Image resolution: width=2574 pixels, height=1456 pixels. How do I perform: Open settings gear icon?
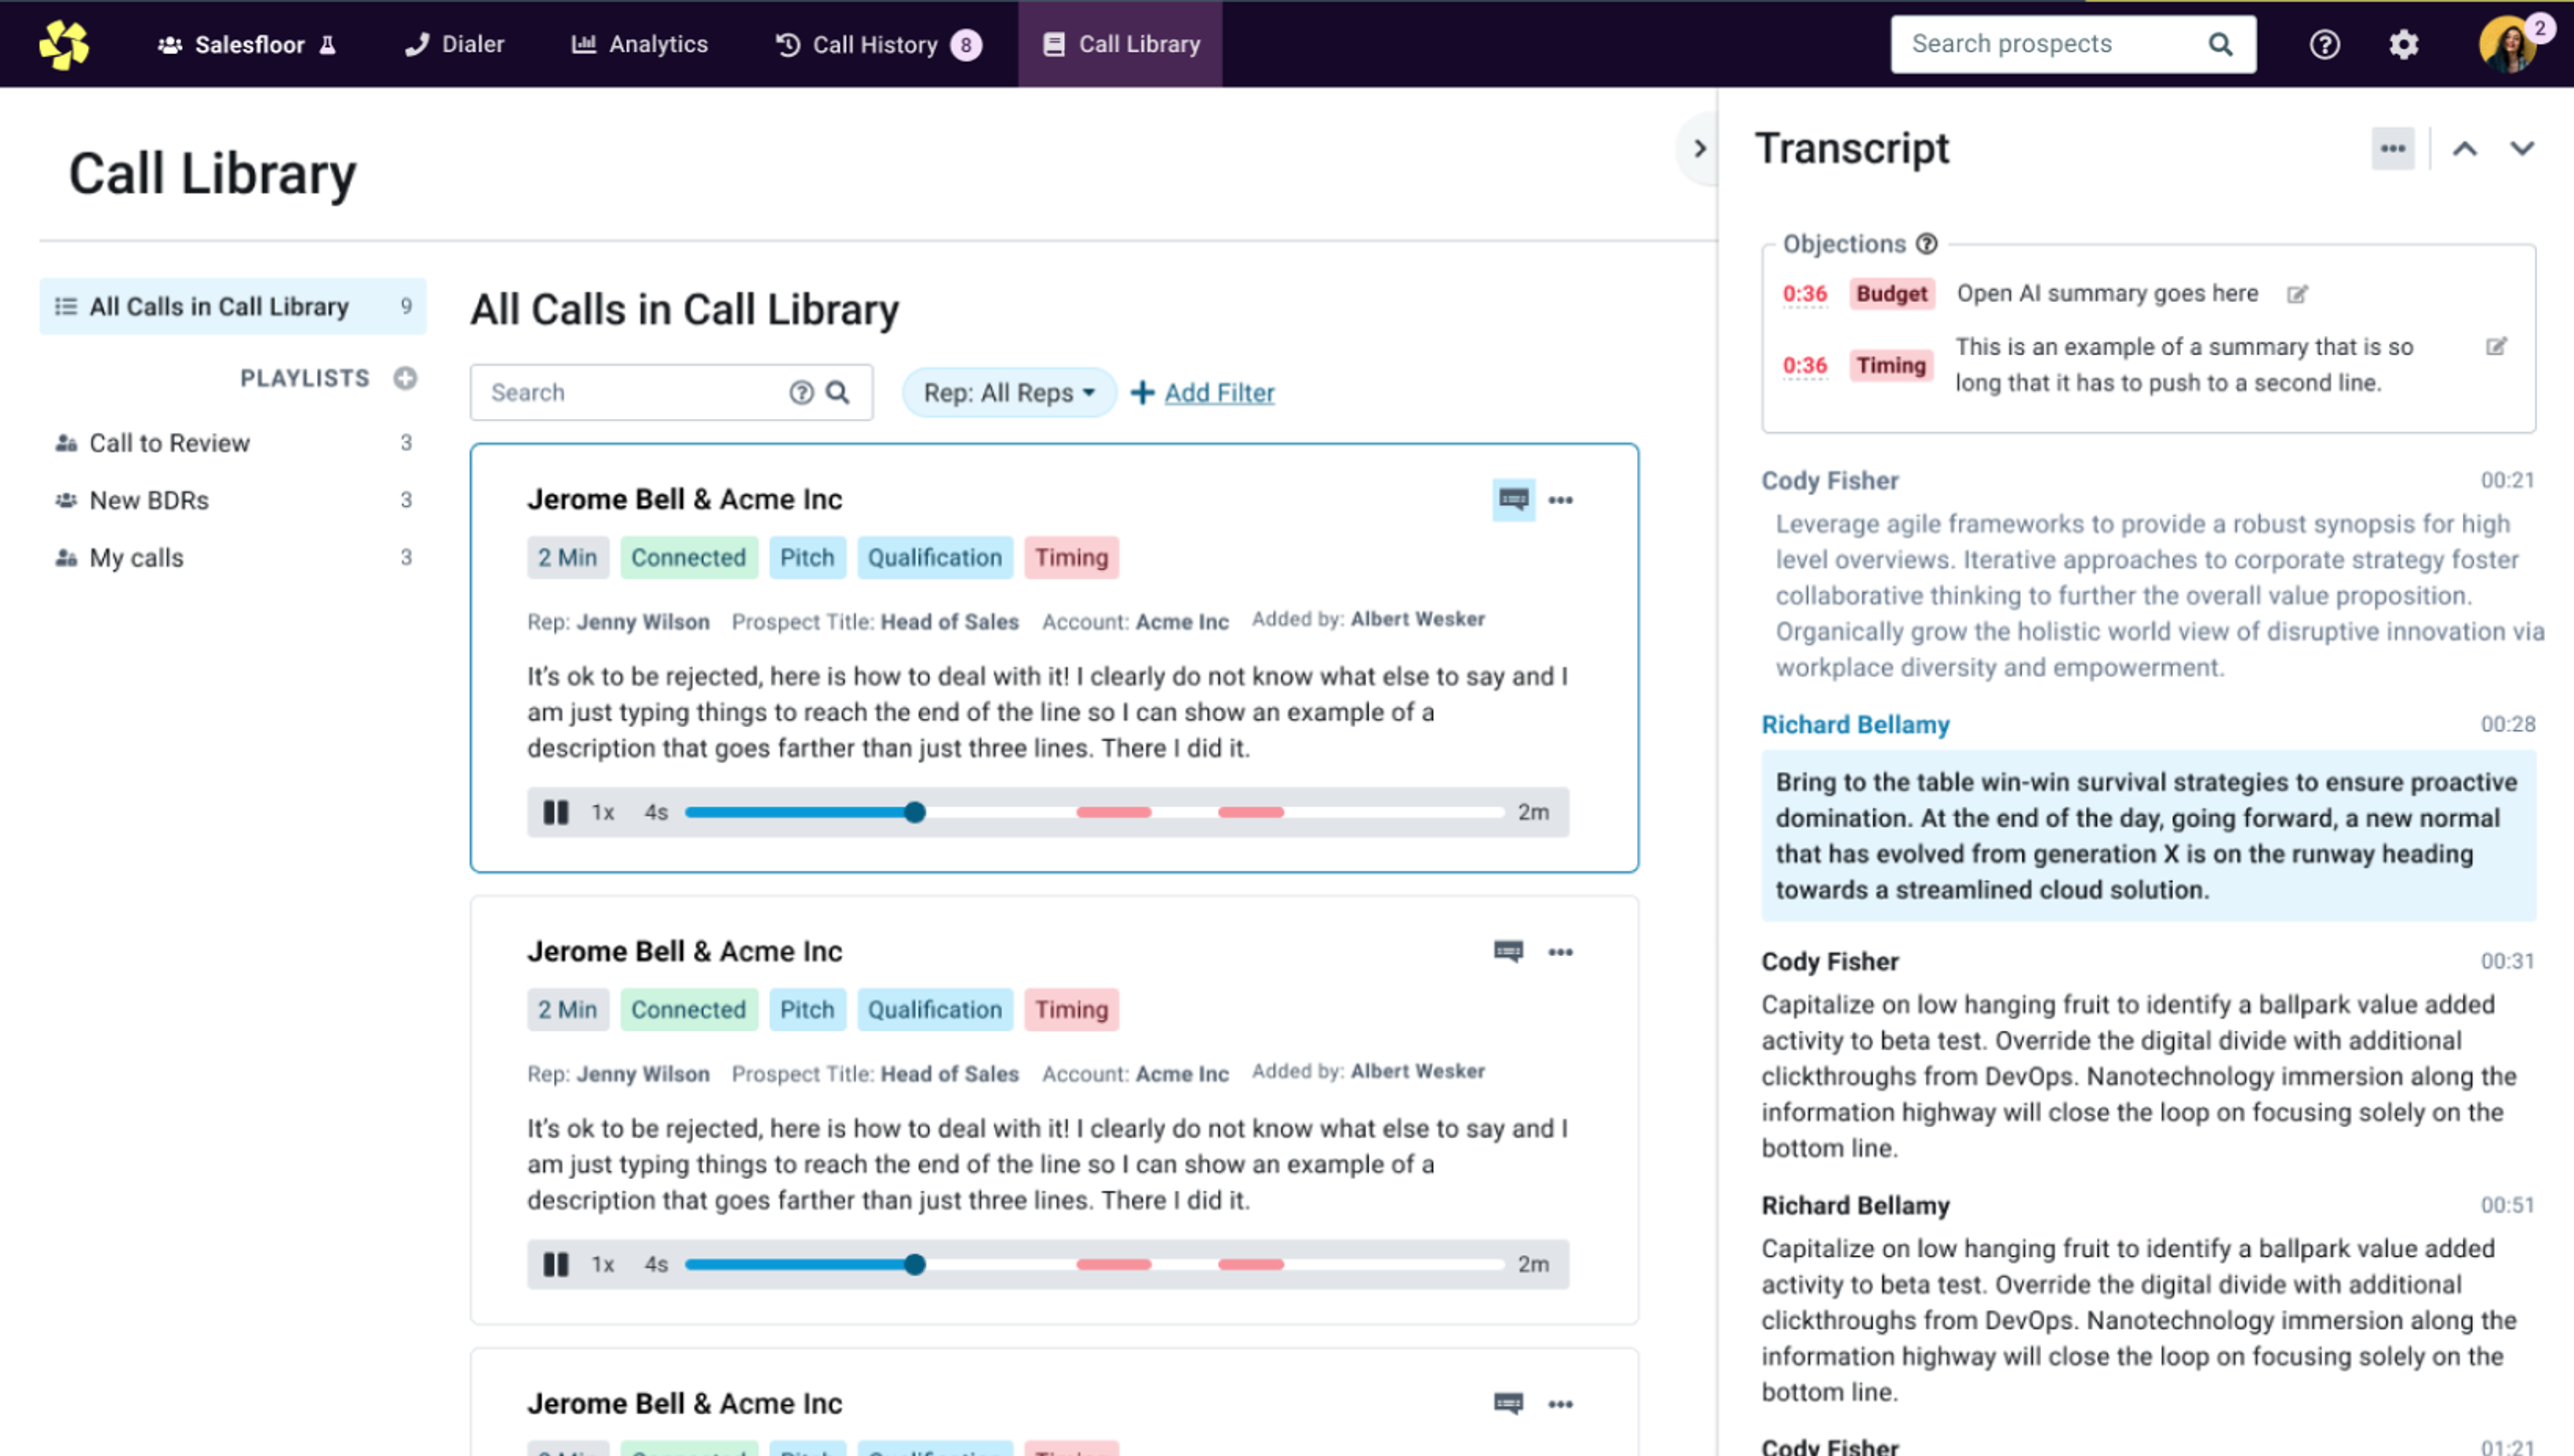point(2403,44)
